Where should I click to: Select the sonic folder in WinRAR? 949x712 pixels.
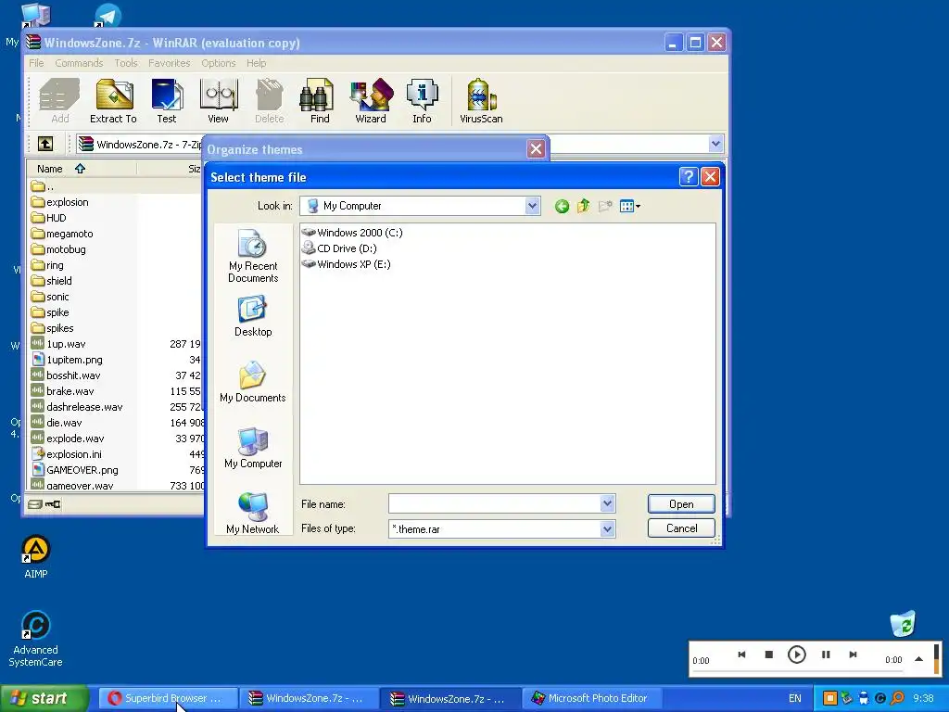tap(50, 297)
